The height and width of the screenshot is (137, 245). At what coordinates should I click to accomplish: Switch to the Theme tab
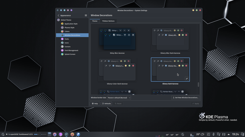click(95, 21)
